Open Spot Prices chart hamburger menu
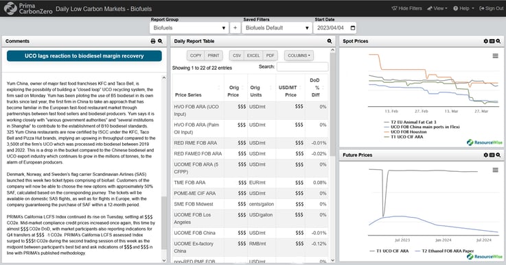This screenshot has width=506, height=265. point(495,56)
